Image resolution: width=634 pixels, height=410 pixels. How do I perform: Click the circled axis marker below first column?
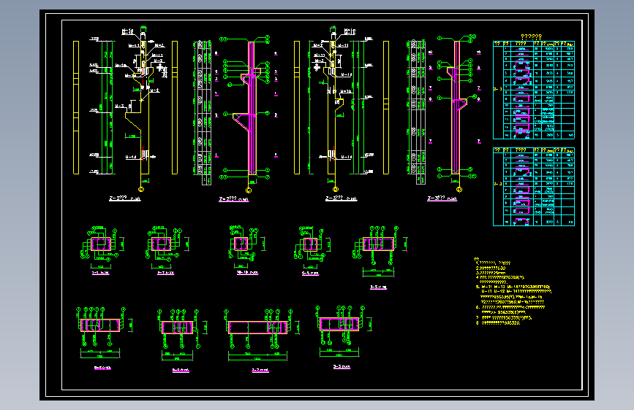coord(143,188)
